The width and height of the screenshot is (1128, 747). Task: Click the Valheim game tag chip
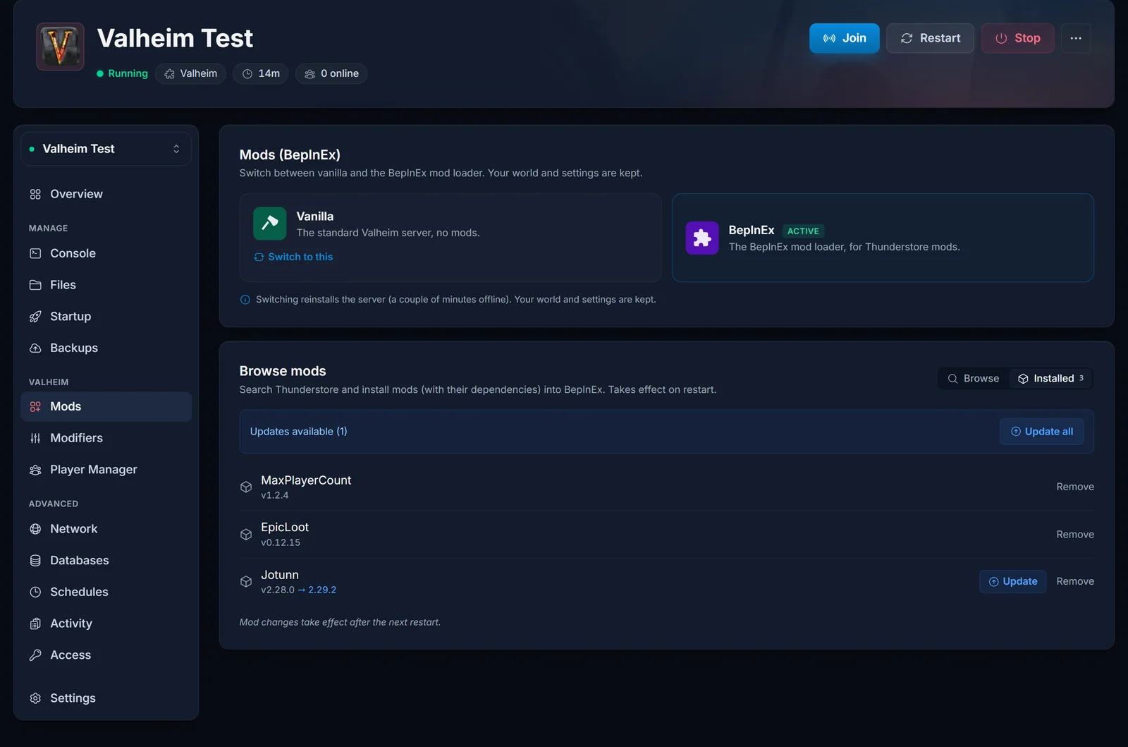click(190, 73)
